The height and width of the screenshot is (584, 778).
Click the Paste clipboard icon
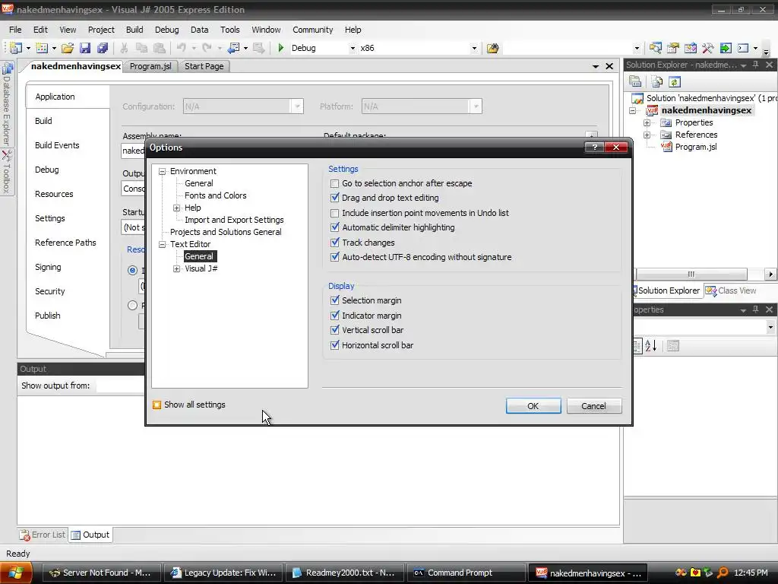click(160, 48)
